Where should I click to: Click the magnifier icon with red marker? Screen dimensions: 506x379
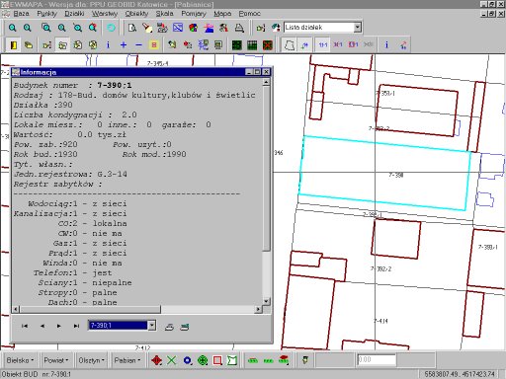click(93, 28)
